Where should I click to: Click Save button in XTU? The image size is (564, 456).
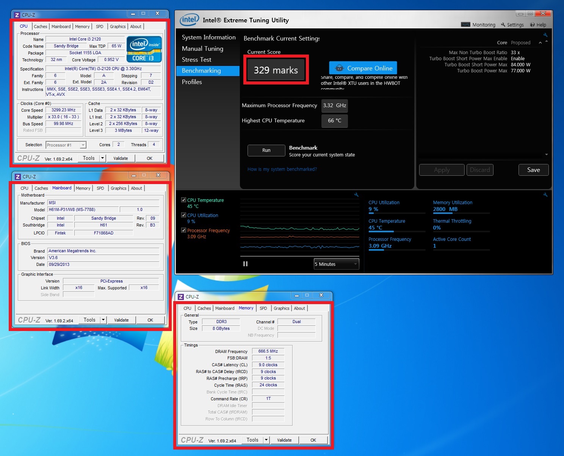(x=533, y=170)
